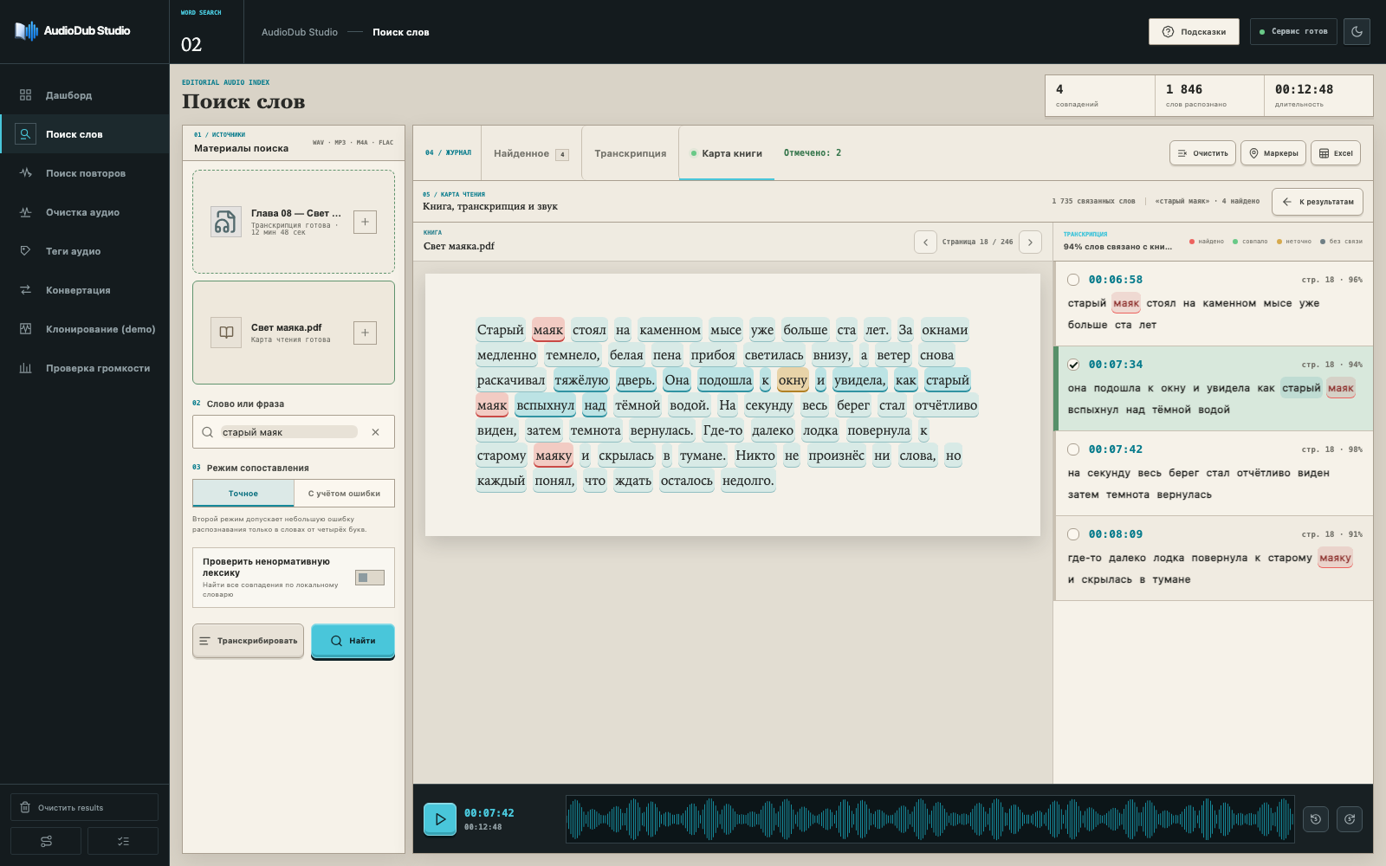Tick the checkbox for segment 00:08:09

(1073, 534)
